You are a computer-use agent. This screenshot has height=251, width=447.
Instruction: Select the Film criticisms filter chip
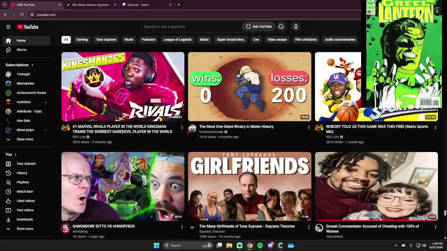[306, 40]
